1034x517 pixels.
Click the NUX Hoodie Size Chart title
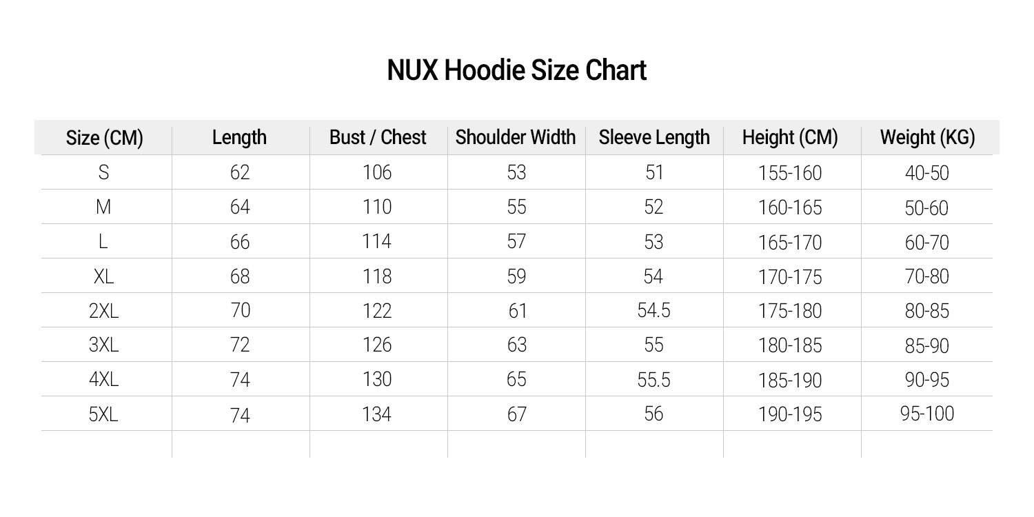click(x=517, y=70)
